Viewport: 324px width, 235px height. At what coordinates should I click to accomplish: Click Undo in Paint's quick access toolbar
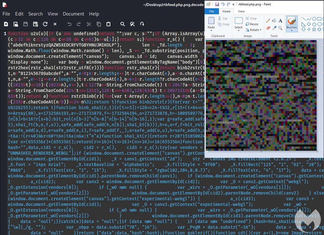point(223,4)
